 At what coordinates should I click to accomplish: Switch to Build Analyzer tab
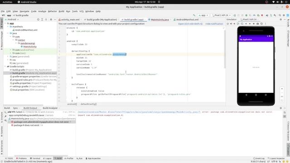coord(50,108)
